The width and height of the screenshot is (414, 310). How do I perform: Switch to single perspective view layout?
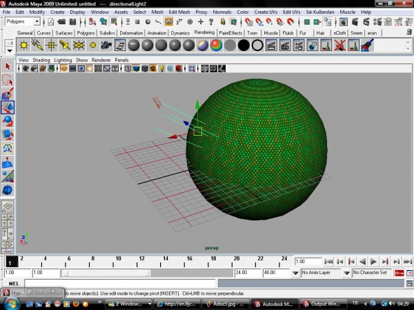(8, 207)
